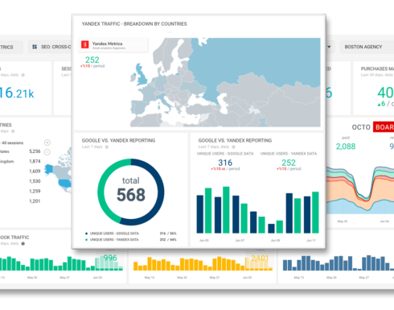Click '%10 / period' under Yandex Metrica
This screenshot has height=310, width=394.
[92, 66]
